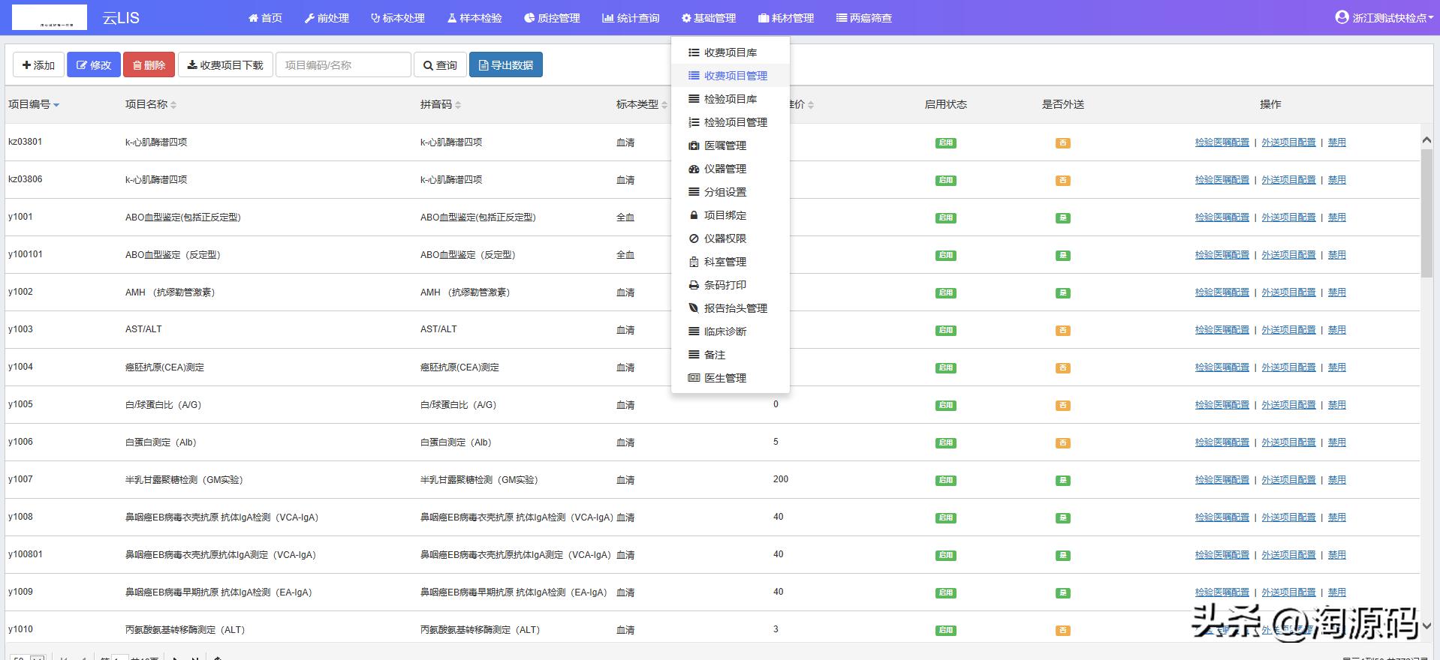Click the vertical scrollbar thumb of the table

[1426, 212]
